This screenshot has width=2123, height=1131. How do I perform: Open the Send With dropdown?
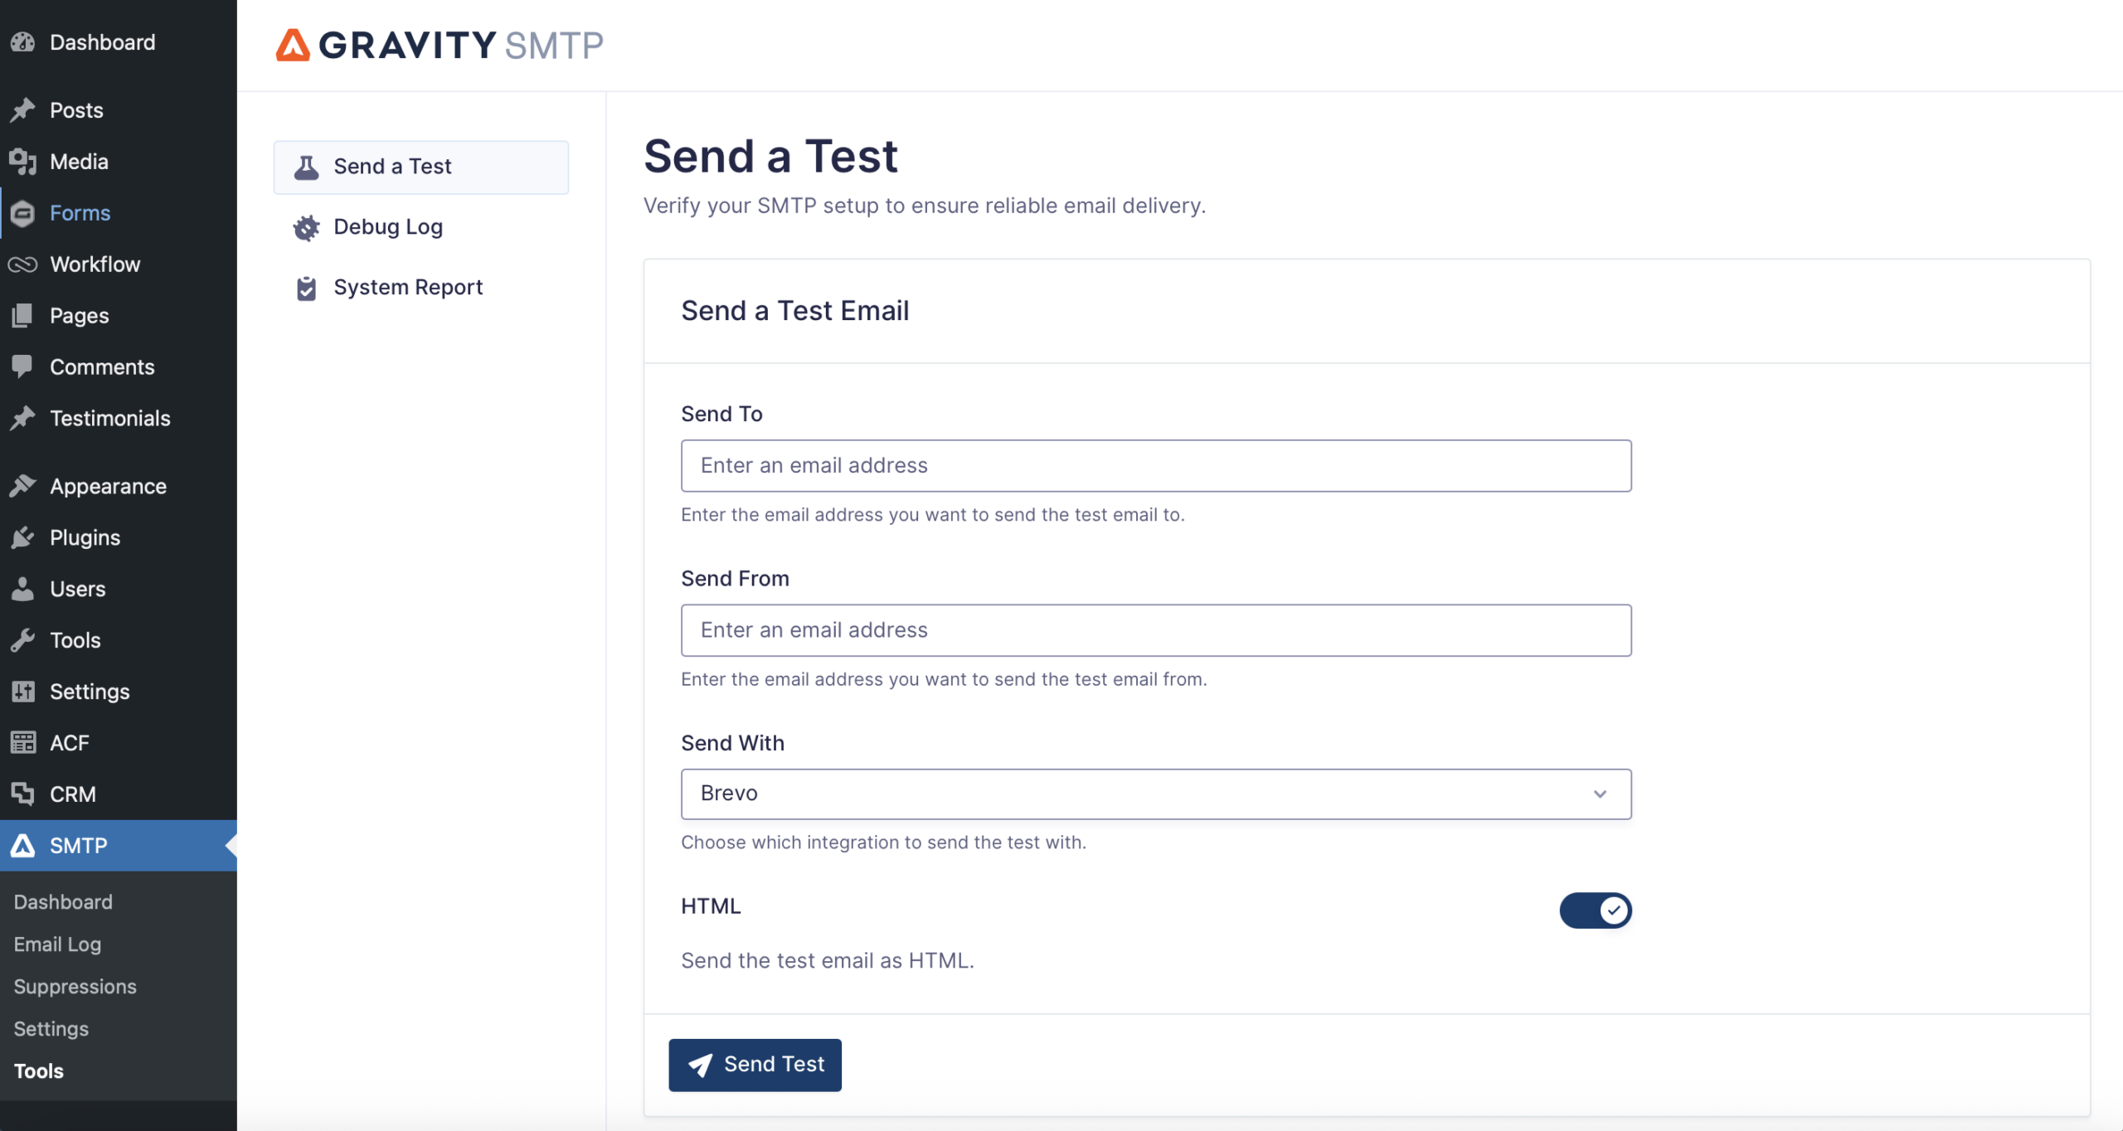pyautogui.click(x=1155, y=794)
